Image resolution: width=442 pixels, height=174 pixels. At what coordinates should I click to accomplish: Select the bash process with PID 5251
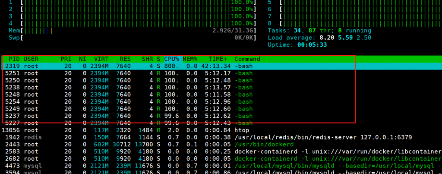click(x=129, y=73)
